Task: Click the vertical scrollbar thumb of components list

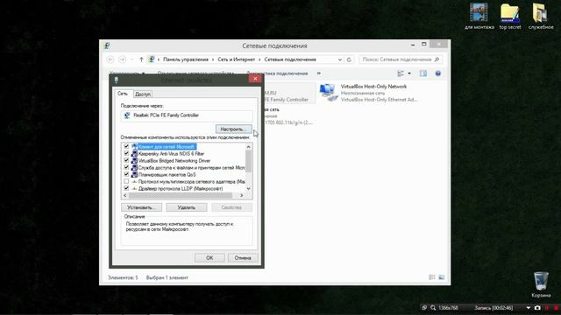Action: pos(248,161)
